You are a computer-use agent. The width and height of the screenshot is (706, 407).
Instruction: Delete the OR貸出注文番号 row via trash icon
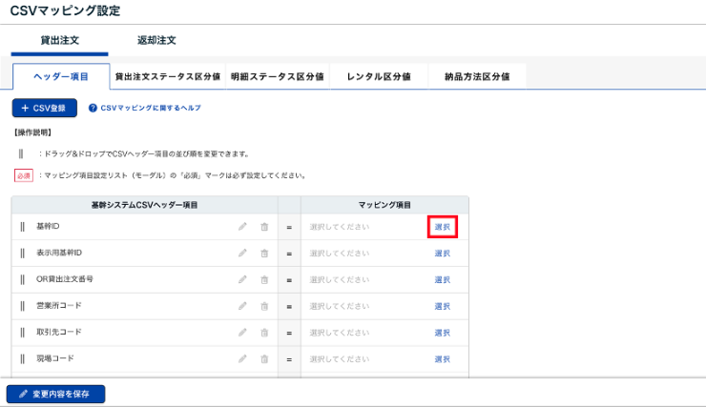click(x=264, y=280)
